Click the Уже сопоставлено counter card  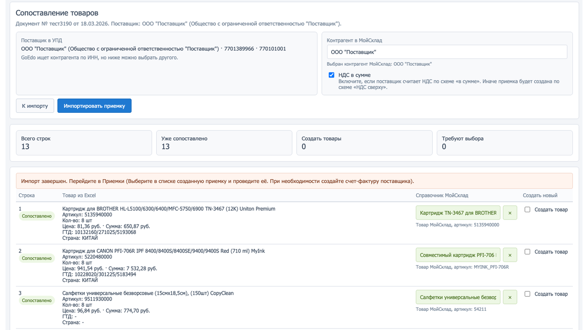224,143
